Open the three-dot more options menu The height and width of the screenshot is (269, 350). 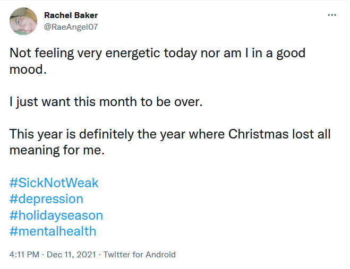pyautogui.click(x=332, y=15)
